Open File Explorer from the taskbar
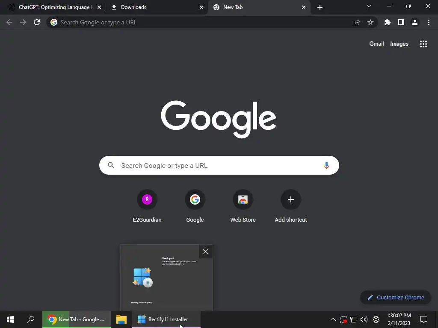 121,319
